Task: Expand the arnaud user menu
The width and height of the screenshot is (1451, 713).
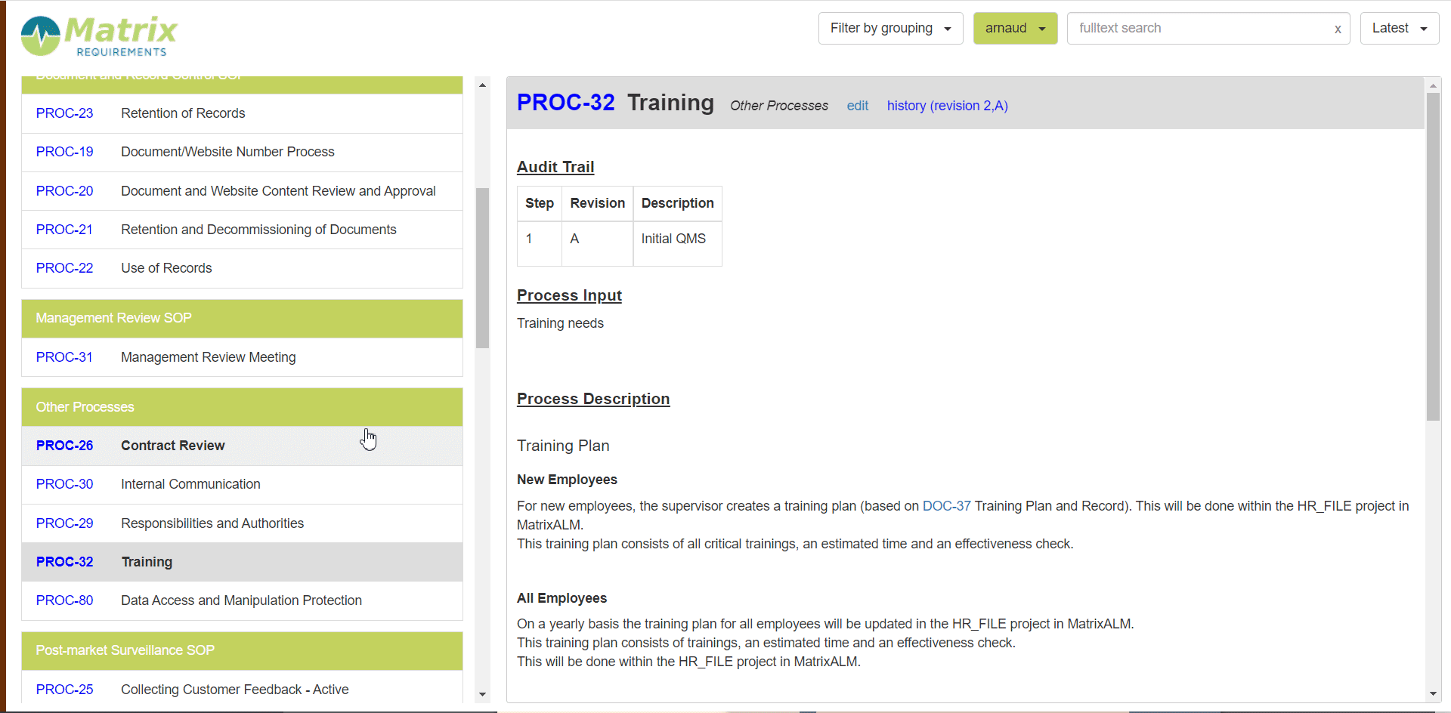Action: [x=1014, y=29]
